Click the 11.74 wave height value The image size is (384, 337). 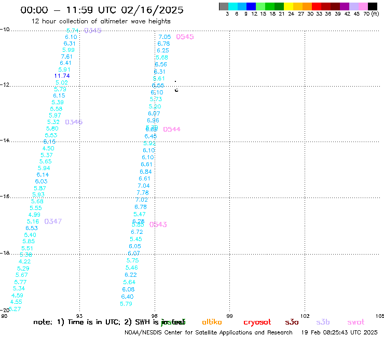[62, 76]
